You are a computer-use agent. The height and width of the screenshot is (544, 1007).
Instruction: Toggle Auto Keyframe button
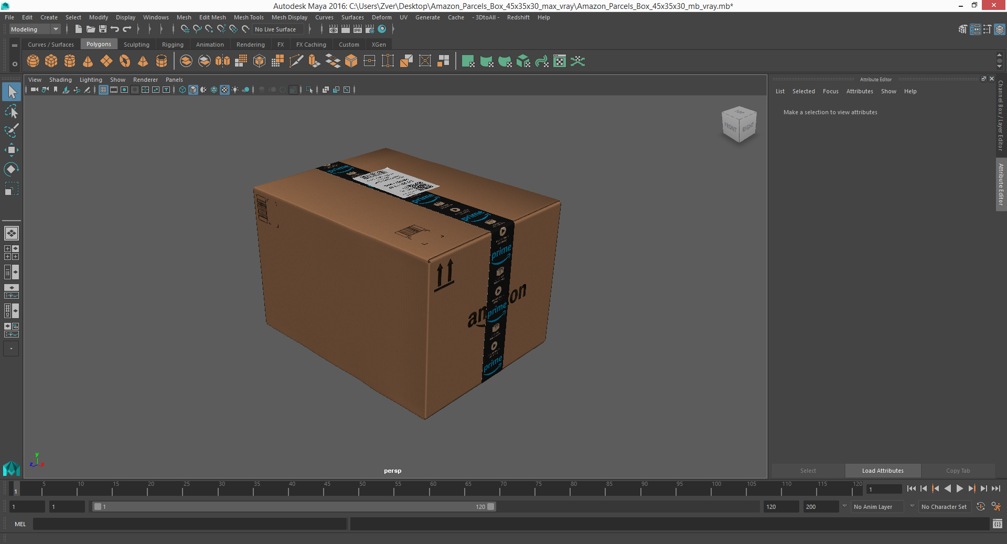(x=981, y=507)
